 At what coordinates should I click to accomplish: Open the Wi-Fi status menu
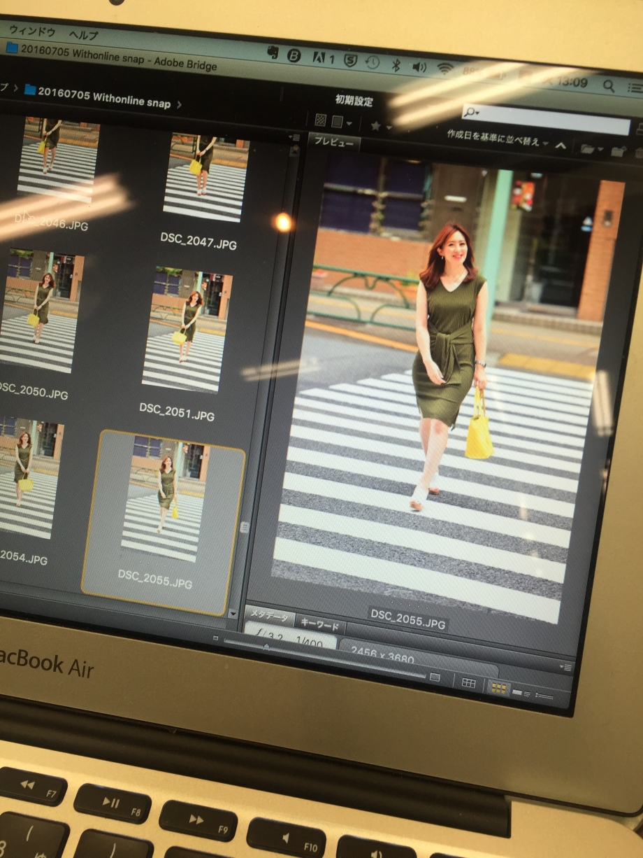pos(445,69)
